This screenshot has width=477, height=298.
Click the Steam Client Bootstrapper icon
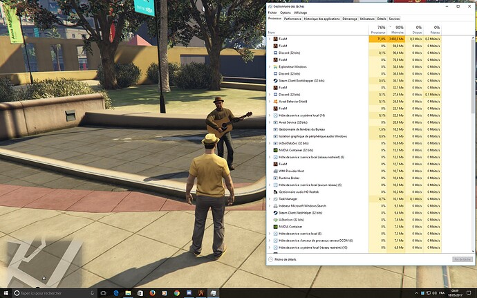coord(275,81)
